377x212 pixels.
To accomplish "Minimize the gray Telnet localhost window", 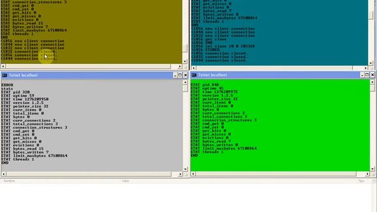I will click(x=175, y=75).
